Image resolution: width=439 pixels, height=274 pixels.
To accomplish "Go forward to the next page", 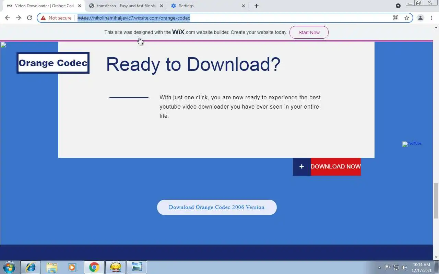I will (19, 18).
